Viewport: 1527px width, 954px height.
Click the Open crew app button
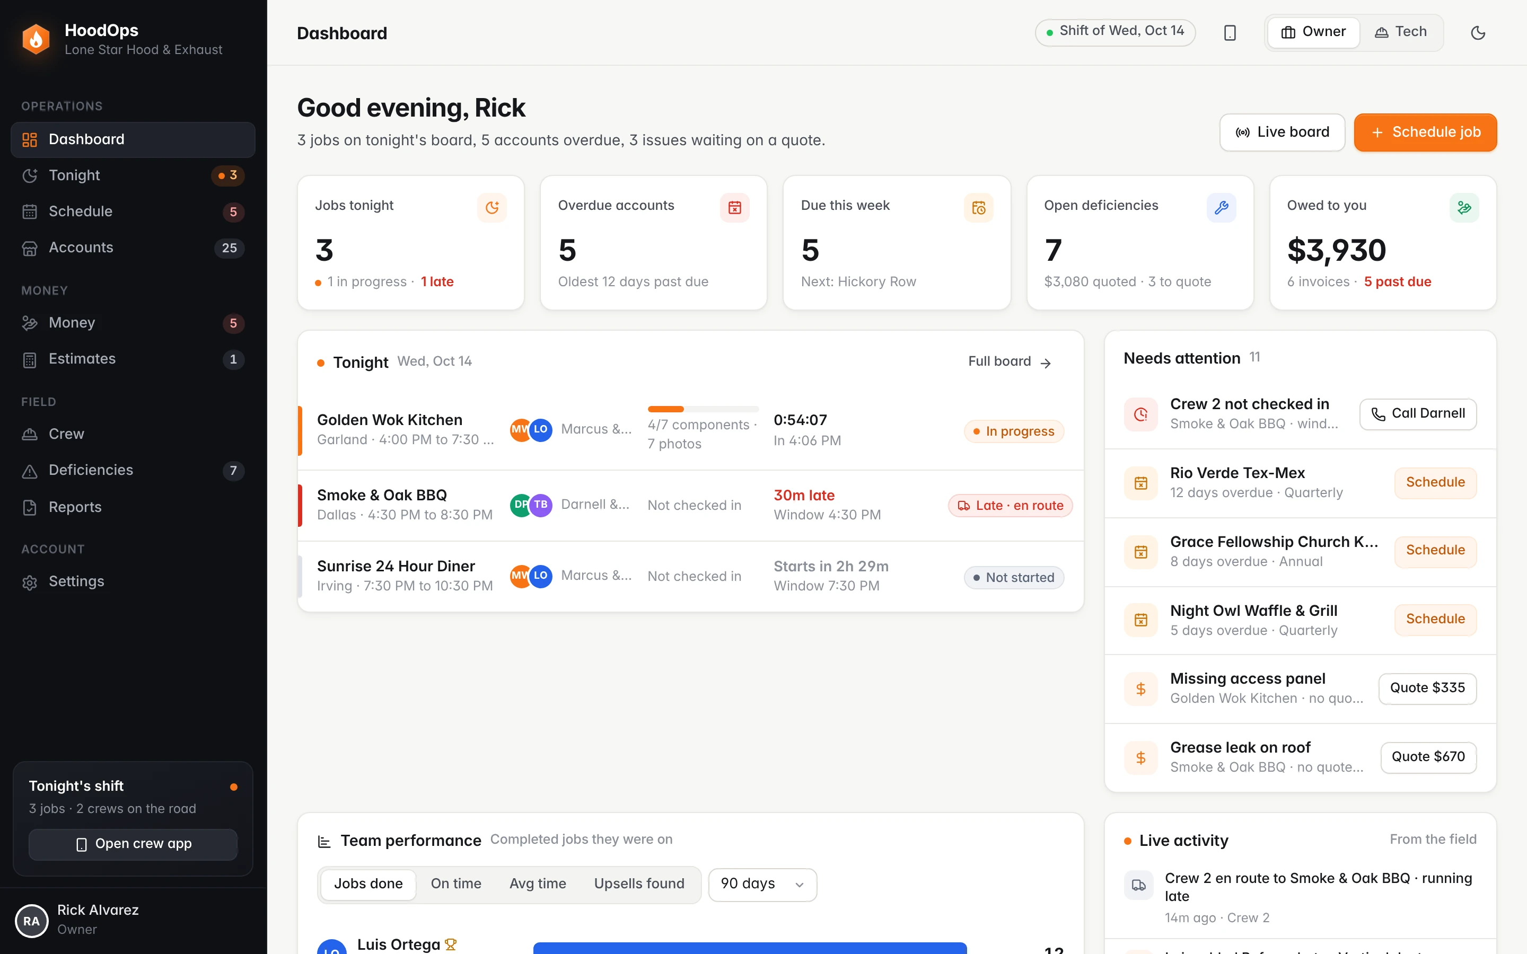pos(133,844)
